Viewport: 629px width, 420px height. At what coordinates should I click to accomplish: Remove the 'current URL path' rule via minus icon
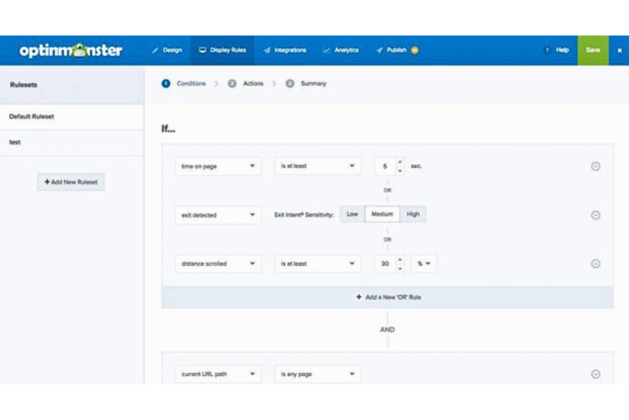[x=595, y=374]
